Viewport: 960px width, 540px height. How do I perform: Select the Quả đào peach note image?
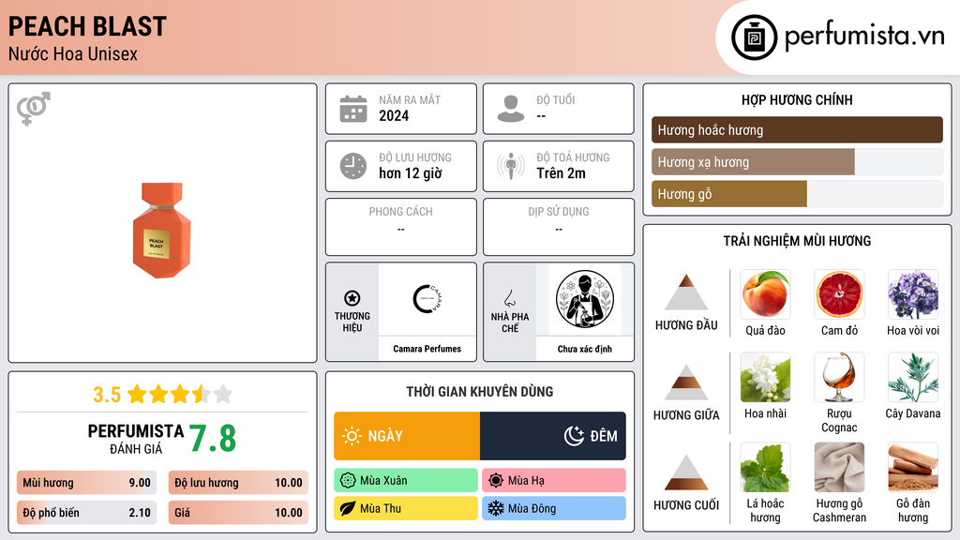point(765,293)
